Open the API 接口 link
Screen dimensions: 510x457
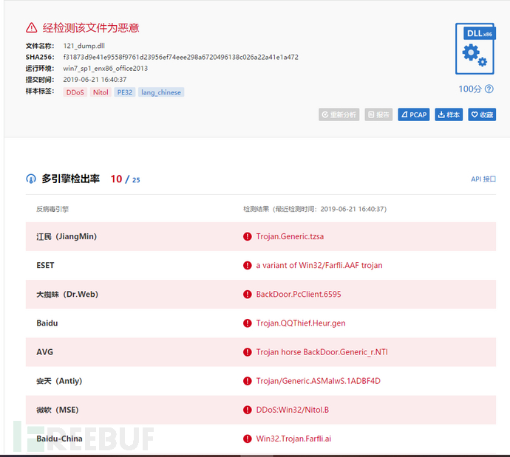point(483,179)
